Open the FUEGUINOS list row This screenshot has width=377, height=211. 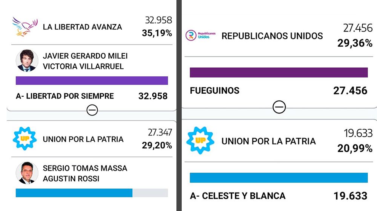pyautogui.click(x=215, y=91)
